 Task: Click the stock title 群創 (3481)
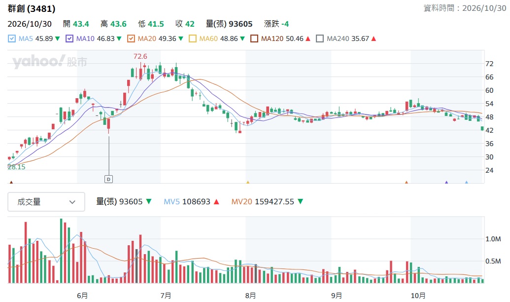(x=32, y=8)
